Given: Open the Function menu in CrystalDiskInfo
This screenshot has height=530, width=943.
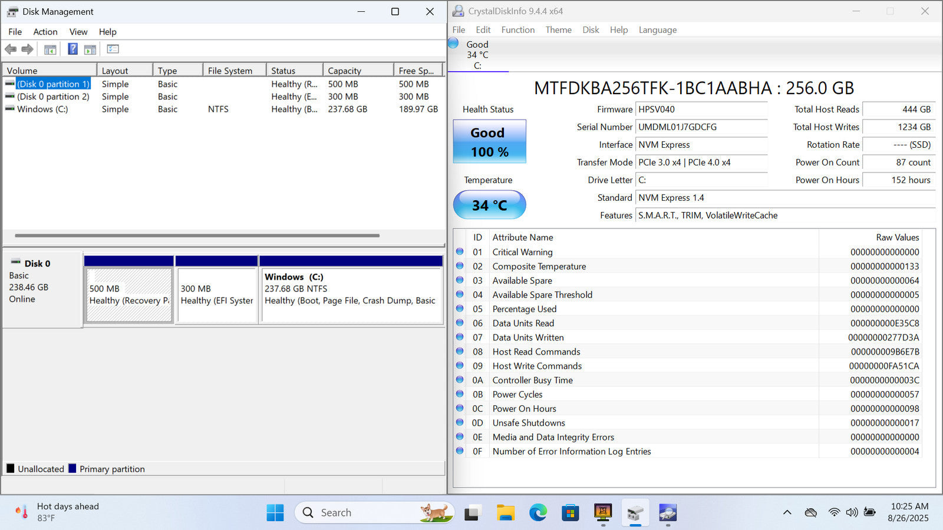Looking at the screenshot, I should (518, 29).
